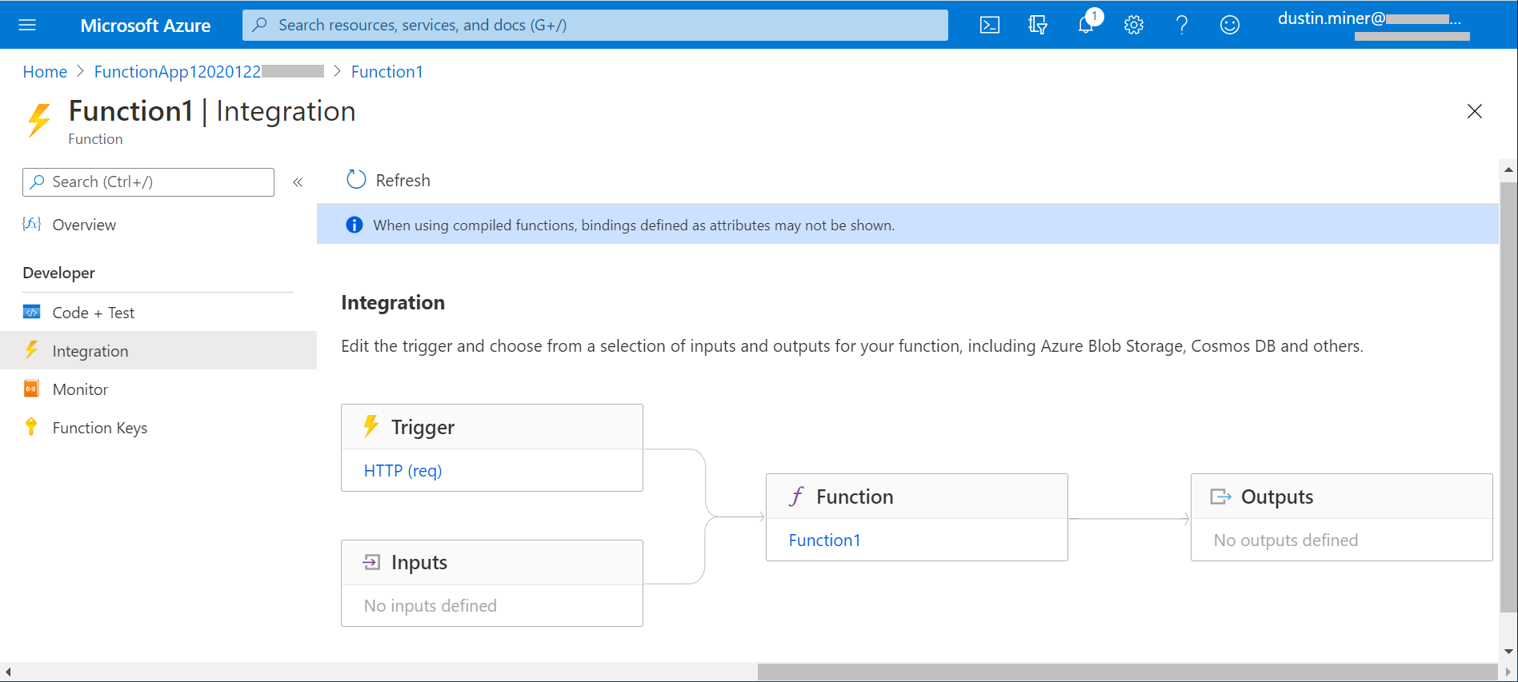Open portal settings gear

click(x=1134, y=25)
